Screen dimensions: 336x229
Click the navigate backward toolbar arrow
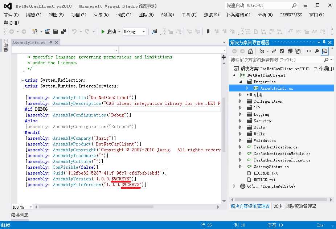coord(12,32)
